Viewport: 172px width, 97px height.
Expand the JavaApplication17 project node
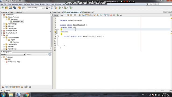click(2, 33)
